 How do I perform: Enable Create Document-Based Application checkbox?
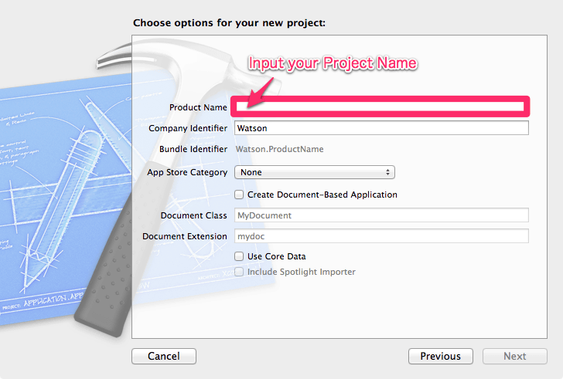click(239, 195)
